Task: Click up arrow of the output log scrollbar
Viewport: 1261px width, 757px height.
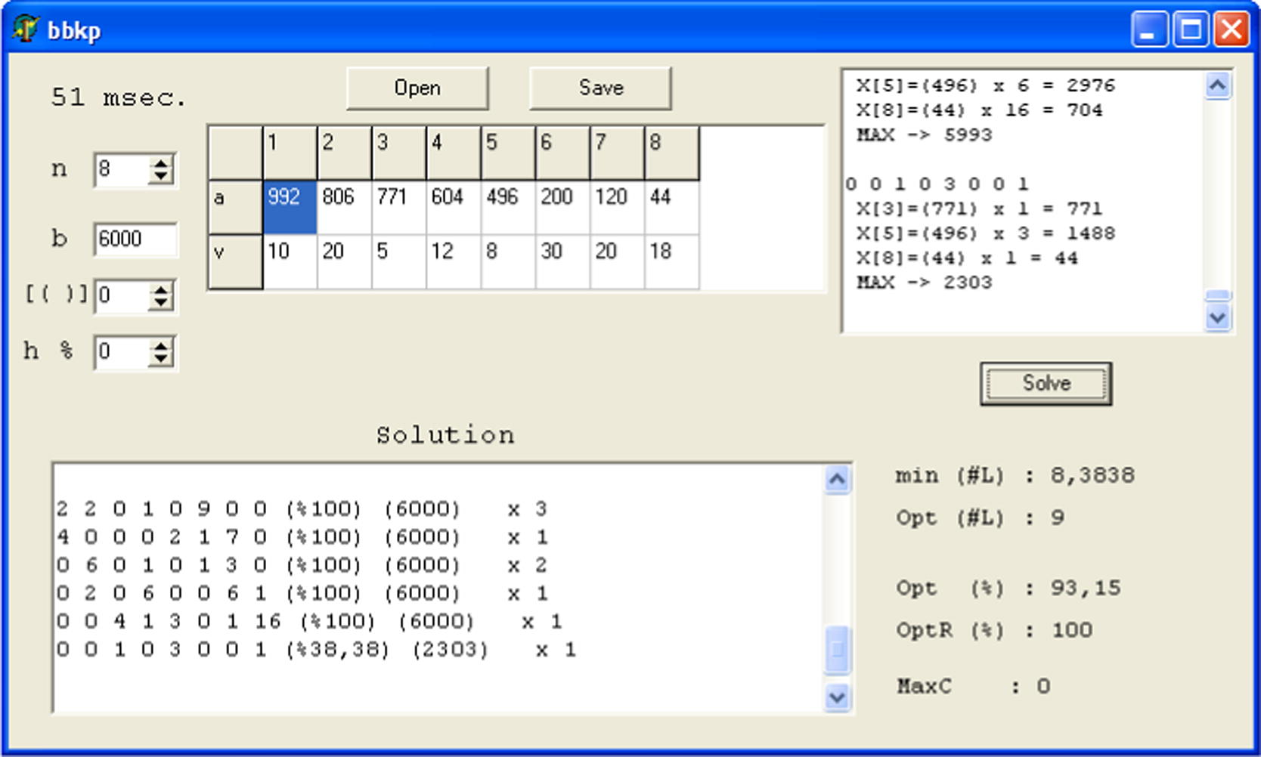Action: coord(1217,85)
